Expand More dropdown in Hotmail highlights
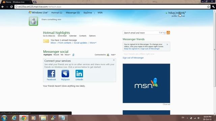The image size is (216, 121). 93,43
